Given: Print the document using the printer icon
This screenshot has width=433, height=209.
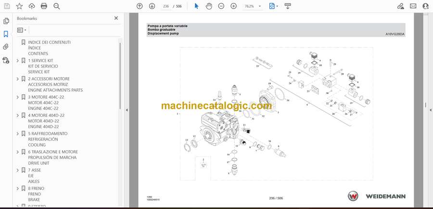Looking at the screenshot, I should (44, 6).
